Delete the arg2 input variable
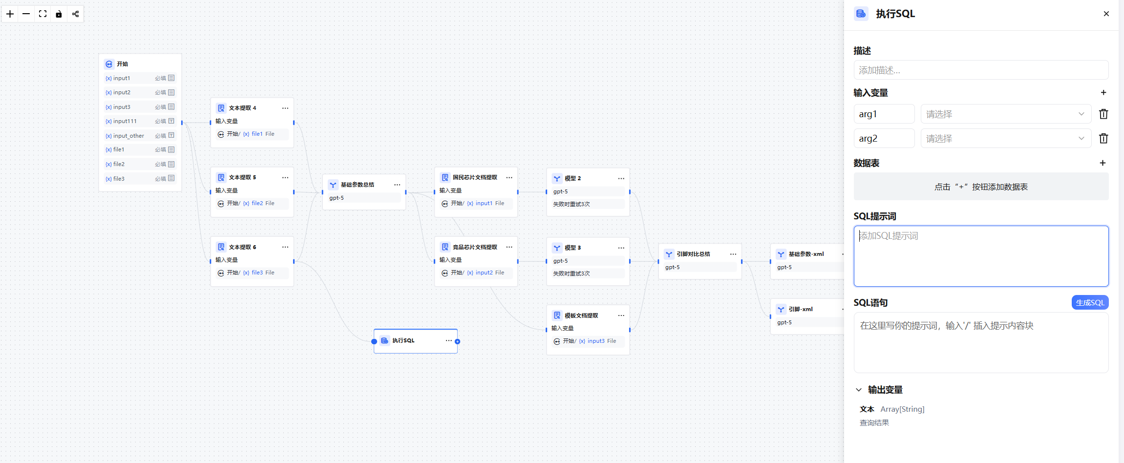This screenshot has height=463, width=1124. pos(1103,138)
